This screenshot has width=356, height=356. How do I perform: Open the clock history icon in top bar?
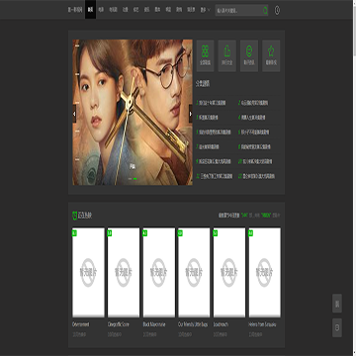pos(277,11)
